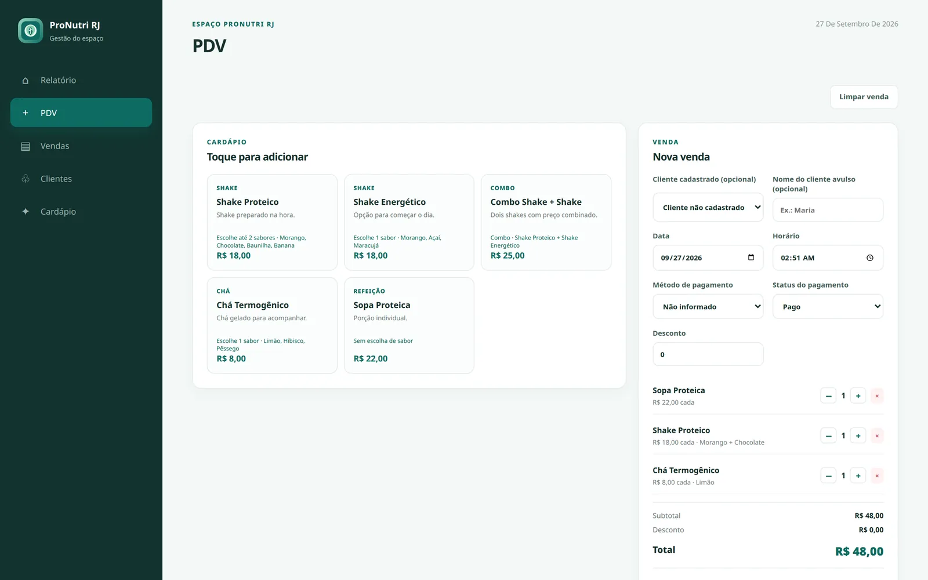Expand the Status do pagamento dropdown
Viewport: 928px width, 580px height.
click(x=828, y=306)
